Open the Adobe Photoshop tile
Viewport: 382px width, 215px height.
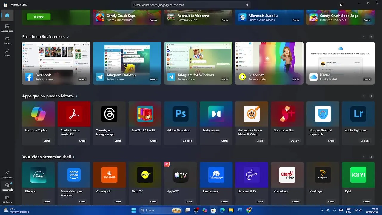click(x=181, y=123)
